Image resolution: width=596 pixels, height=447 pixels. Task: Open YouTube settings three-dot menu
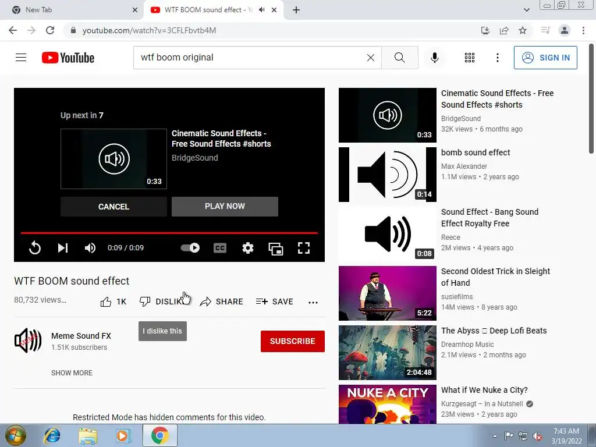pos(498,58)
